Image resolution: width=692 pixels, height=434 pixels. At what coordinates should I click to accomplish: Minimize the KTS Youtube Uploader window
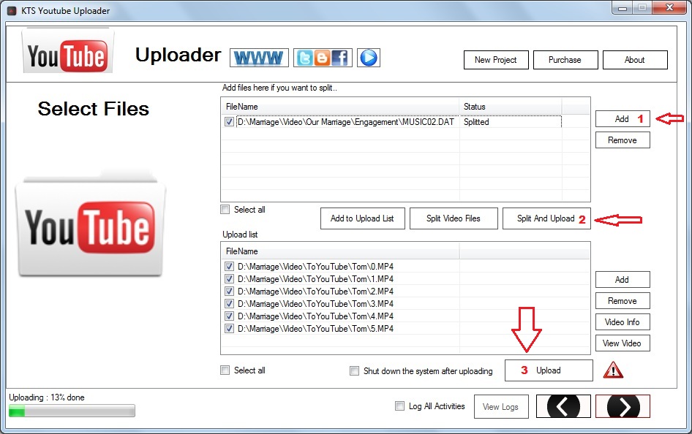(x=623, y=7)
